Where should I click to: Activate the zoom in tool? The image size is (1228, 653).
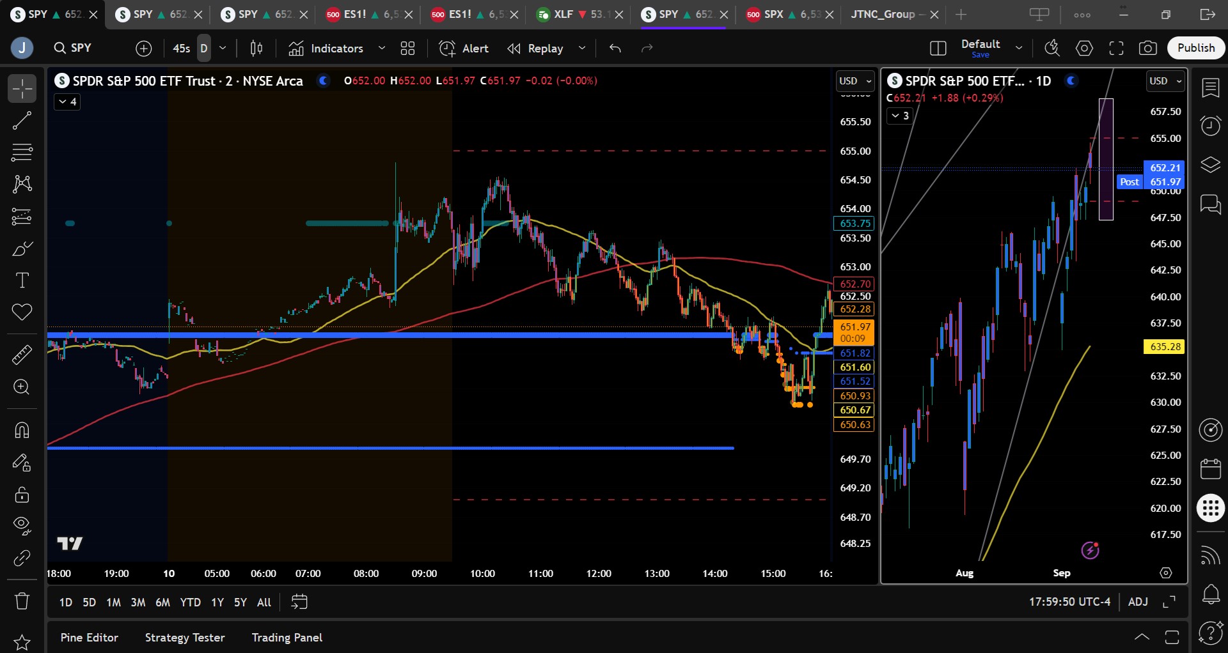(22, 387)
